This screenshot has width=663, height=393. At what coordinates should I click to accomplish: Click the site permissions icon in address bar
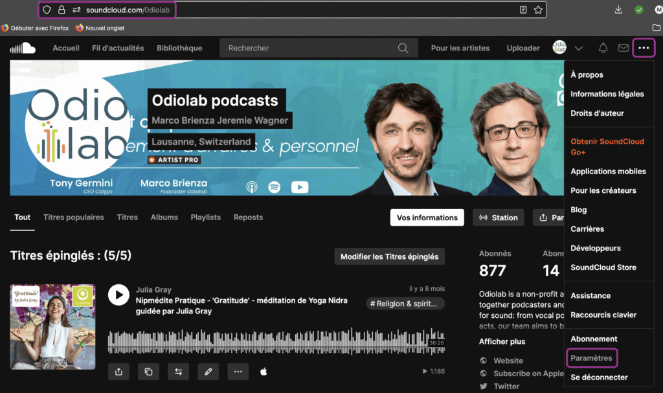pyautogui.click(x=76, y=10)
